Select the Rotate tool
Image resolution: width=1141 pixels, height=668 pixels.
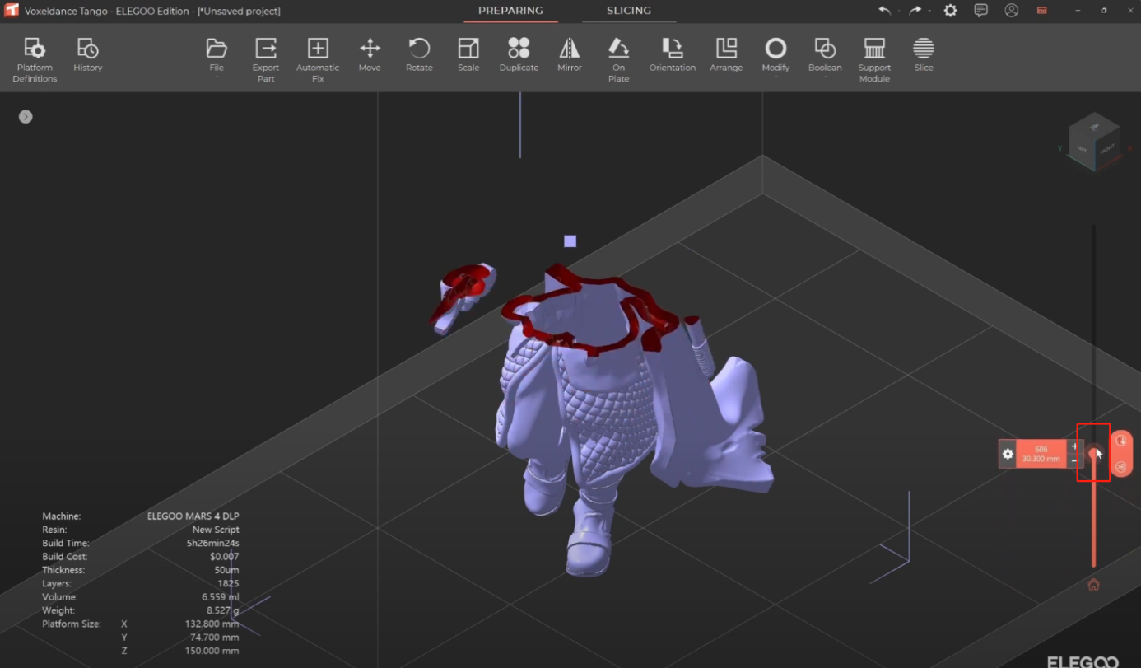(x=419, y=55)
